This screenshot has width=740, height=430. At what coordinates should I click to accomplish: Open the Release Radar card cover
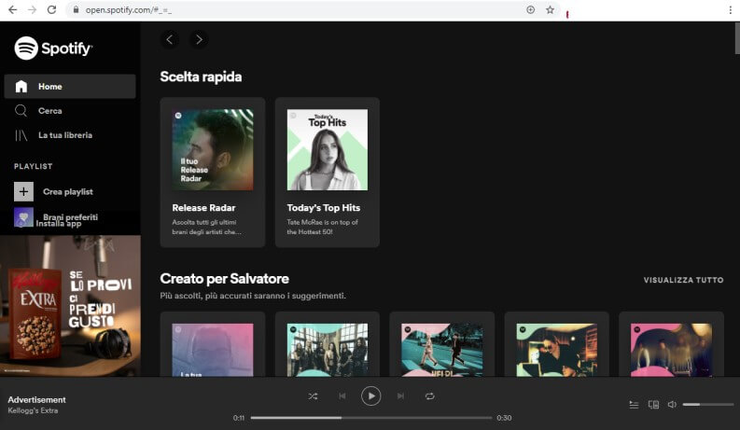(x=213, y=150)
